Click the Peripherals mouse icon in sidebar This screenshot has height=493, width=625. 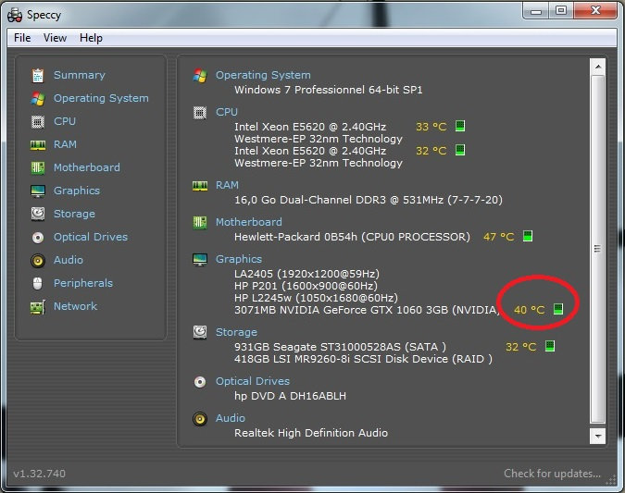coord(38,284)
